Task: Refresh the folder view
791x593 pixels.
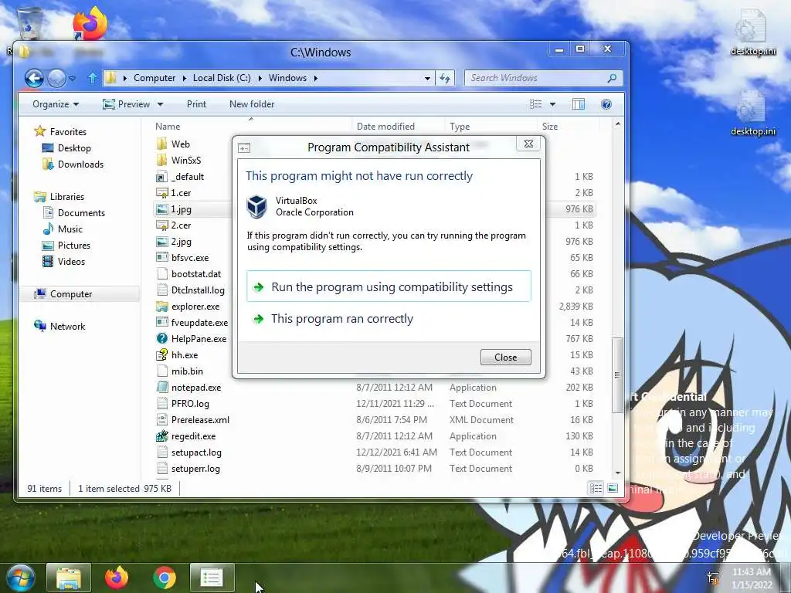Action: pyautogui.click(x=445, y=78)
